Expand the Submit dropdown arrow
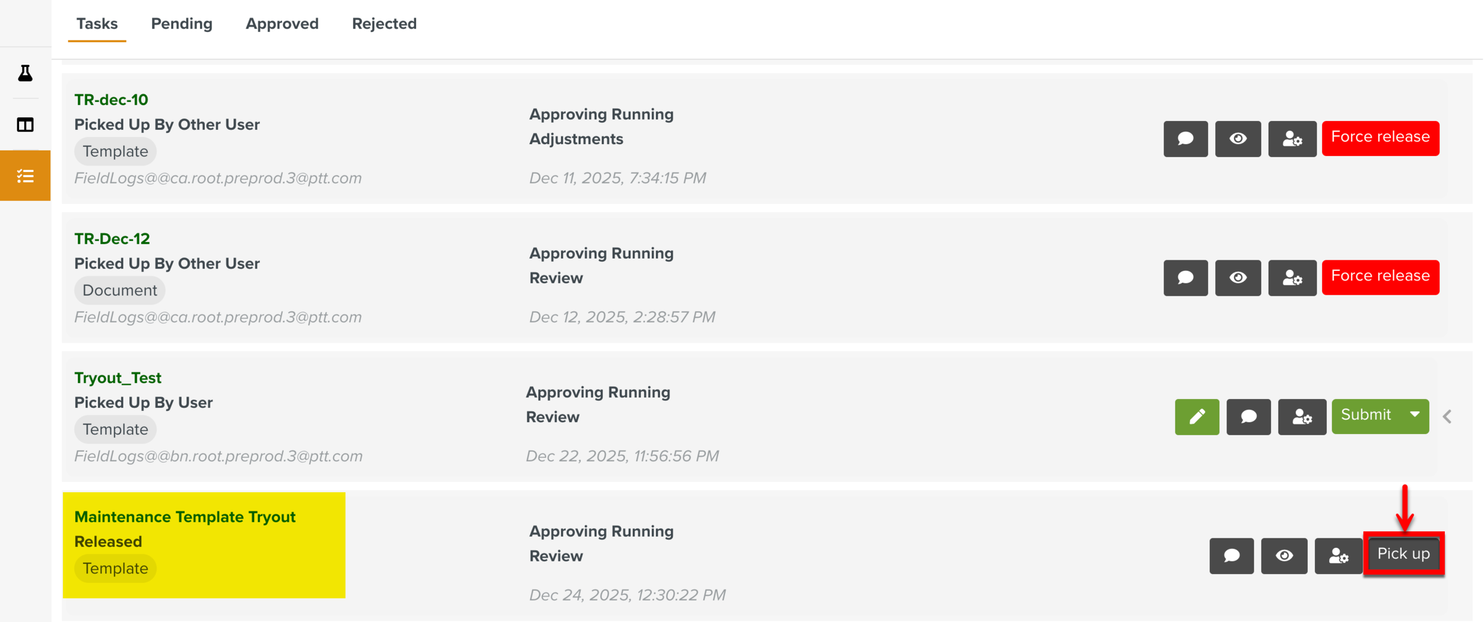 click(x=1415, y=415)
